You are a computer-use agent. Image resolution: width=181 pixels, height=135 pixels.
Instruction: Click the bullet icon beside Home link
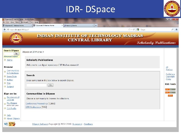pyautogui.click(x=5, y=60)
